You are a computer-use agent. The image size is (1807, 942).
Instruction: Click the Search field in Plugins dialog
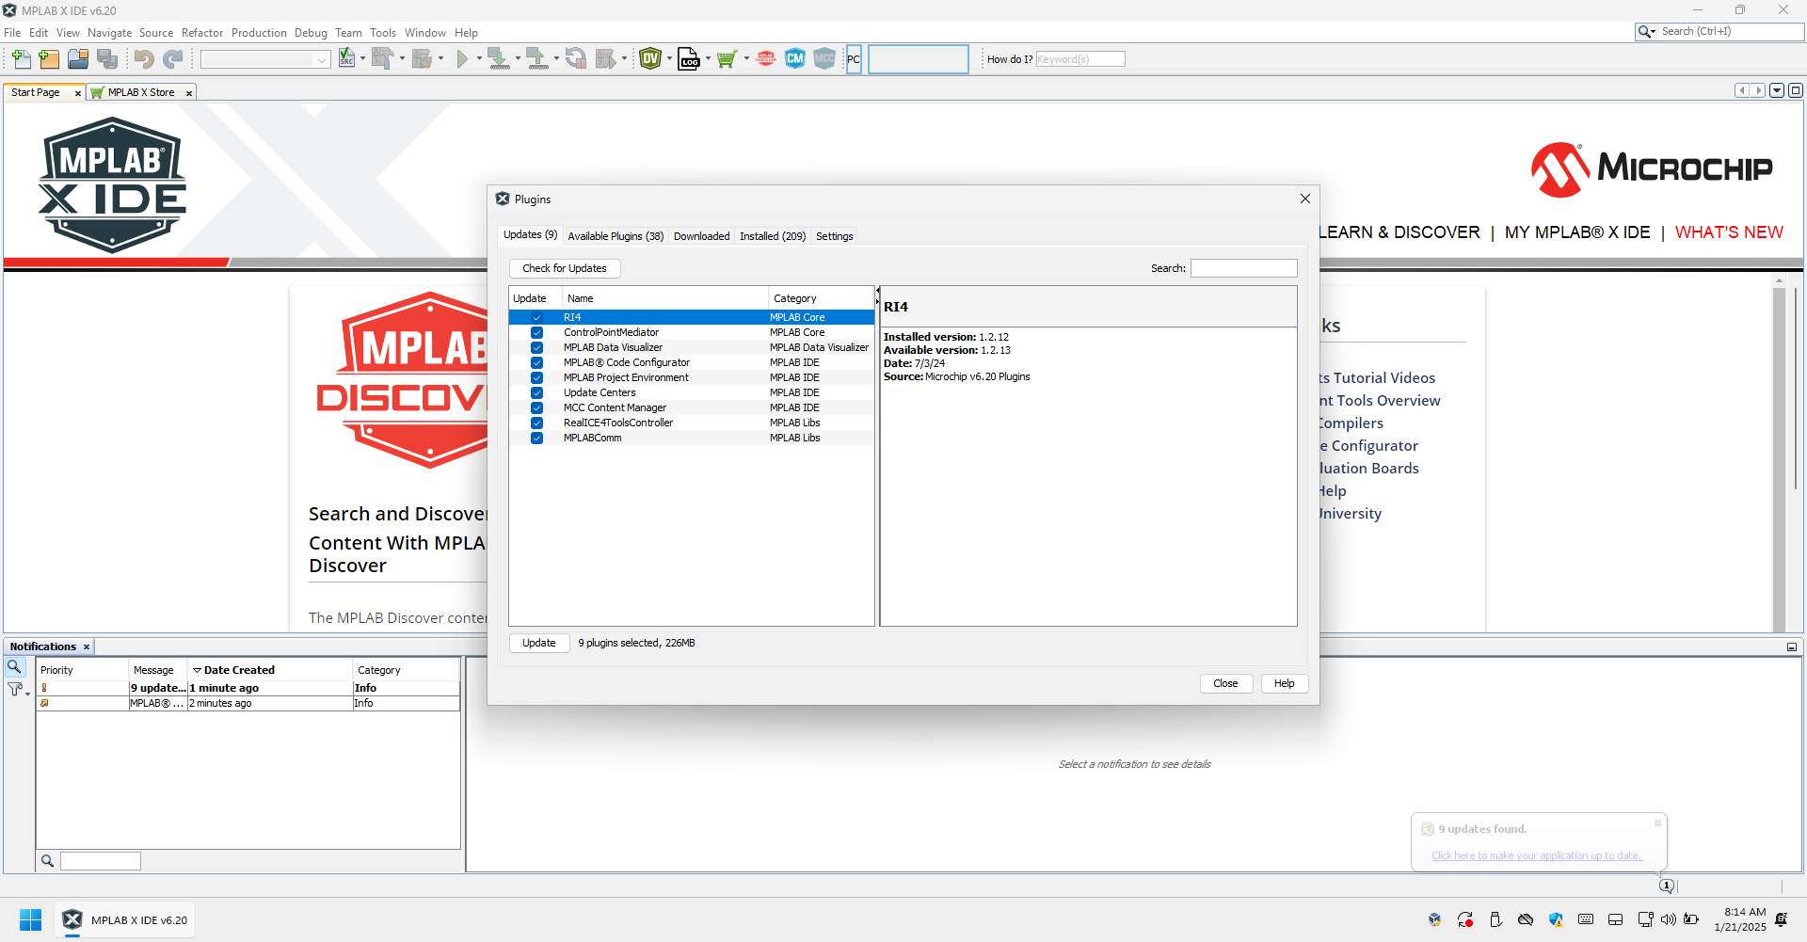pyautogui.click(x=1244, y=268)
